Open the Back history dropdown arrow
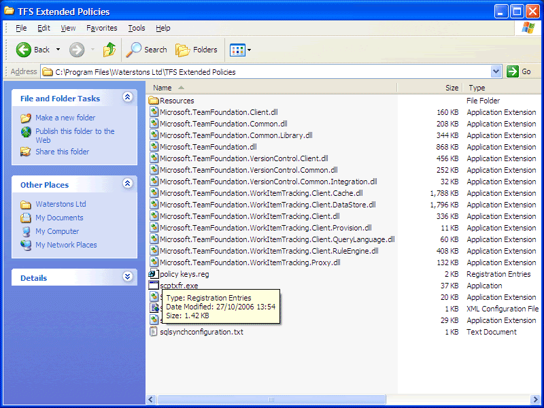Screen dimensions: 544x408 58,50
